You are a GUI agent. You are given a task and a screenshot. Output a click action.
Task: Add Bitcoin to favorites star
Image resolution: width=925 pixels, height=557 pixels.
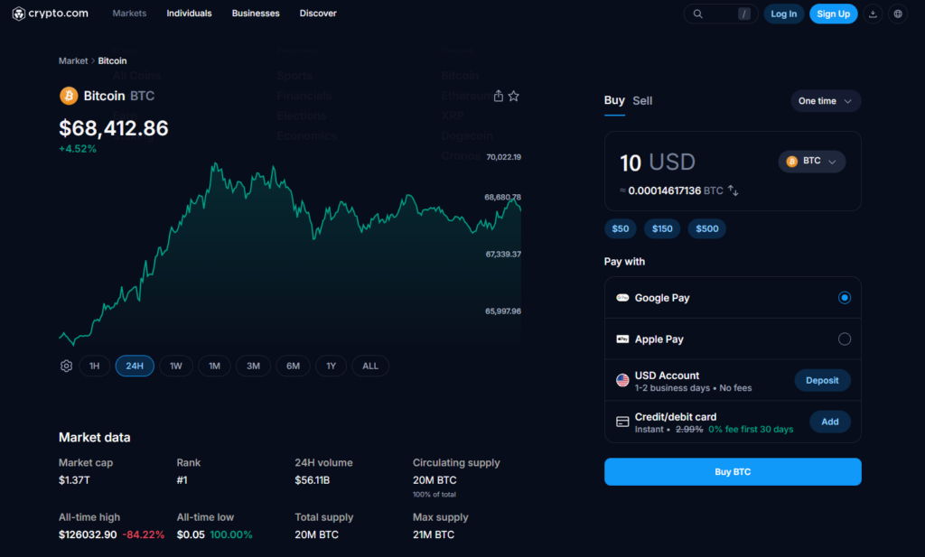tap(514, 96)
